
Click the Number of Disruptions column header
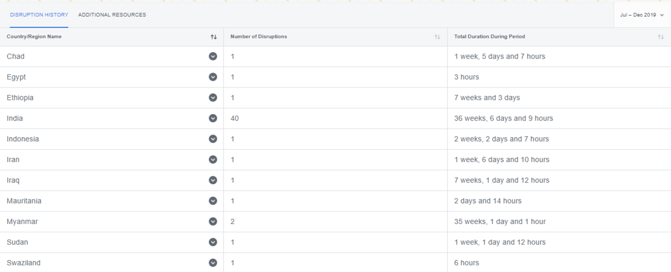[258, 37]
